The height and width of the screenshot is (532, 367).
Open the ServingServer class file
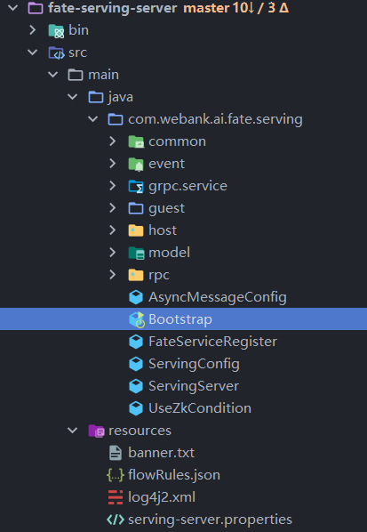click(194, 386)
